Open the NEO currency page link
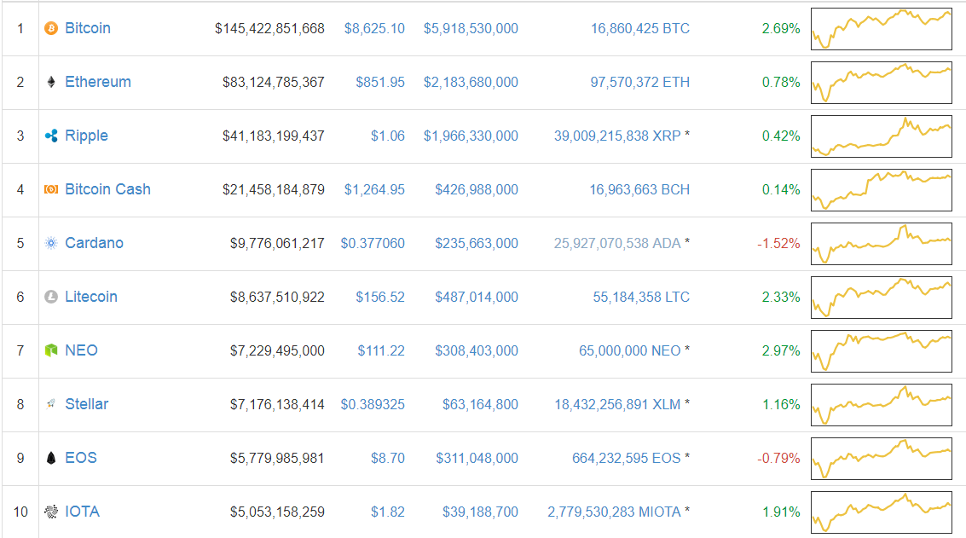 click(81, 350)
